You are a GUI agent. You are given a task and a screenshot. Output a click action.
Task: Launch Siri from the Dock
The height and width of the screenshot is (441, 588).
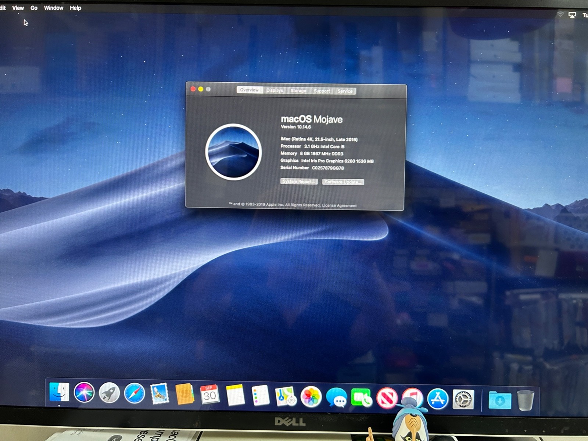coord(84,392)
